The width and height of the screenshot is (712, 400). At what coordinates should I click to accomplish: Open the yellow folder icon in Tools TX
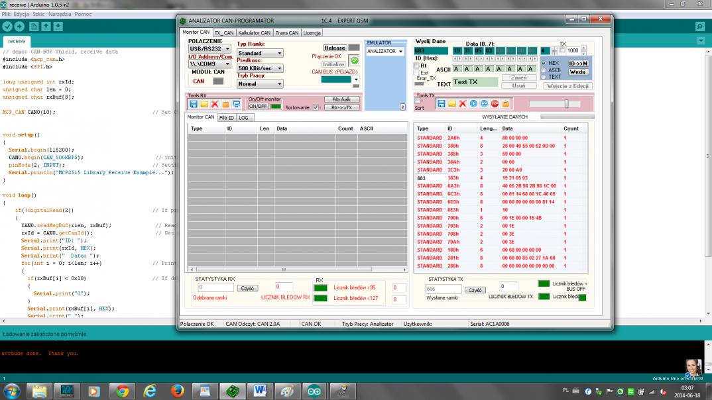click(x=452, y=104)
